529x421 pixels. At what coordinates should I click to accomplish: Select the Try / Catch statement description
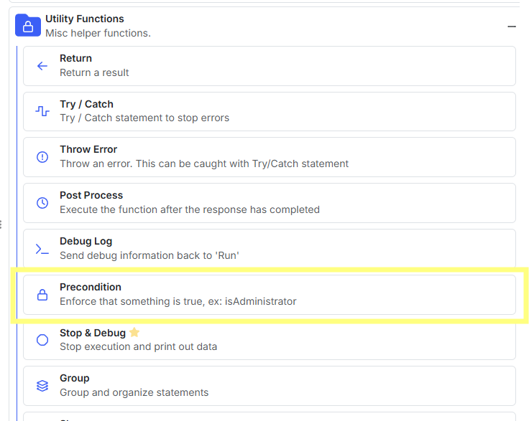(x=144, y=118)
